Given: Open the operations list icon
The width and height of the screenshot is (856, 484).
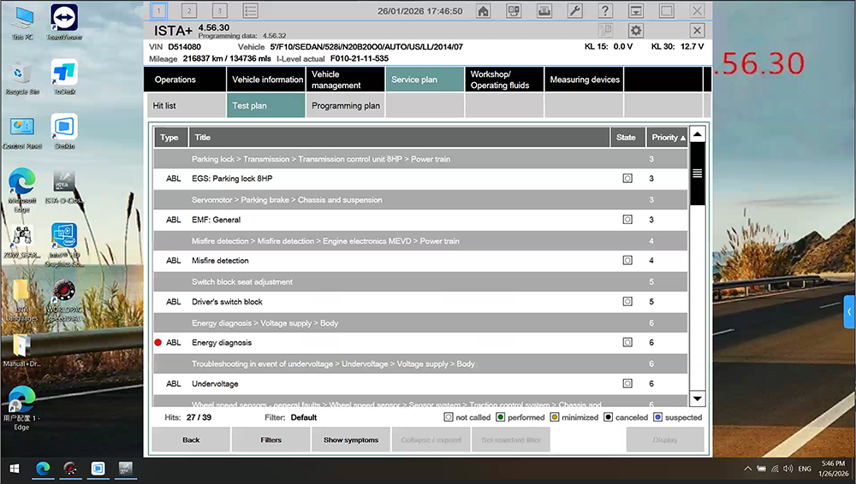Looking at the screenshot, I should click(251, 11).
